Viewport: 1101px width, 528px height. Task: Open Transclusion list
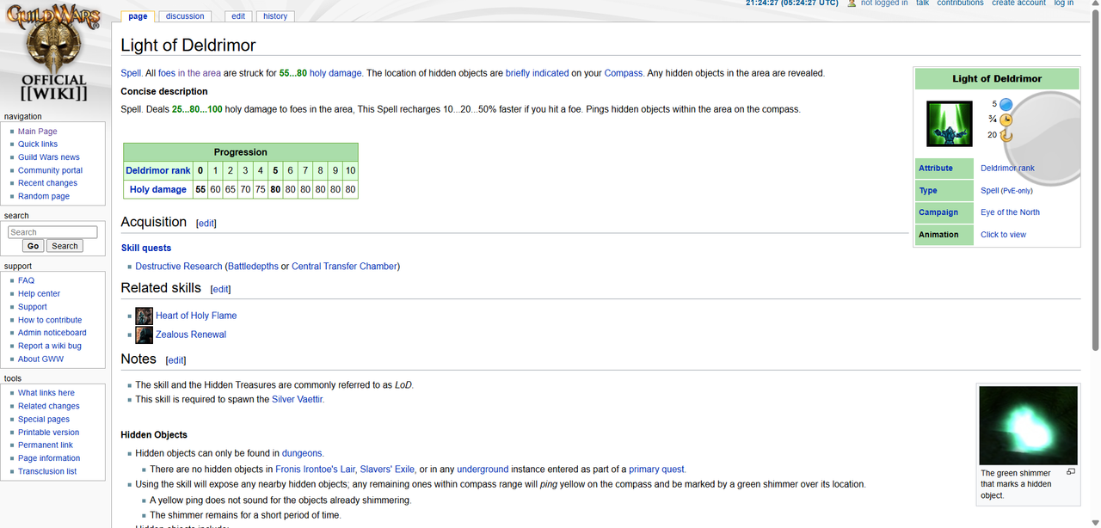(47, 471)
